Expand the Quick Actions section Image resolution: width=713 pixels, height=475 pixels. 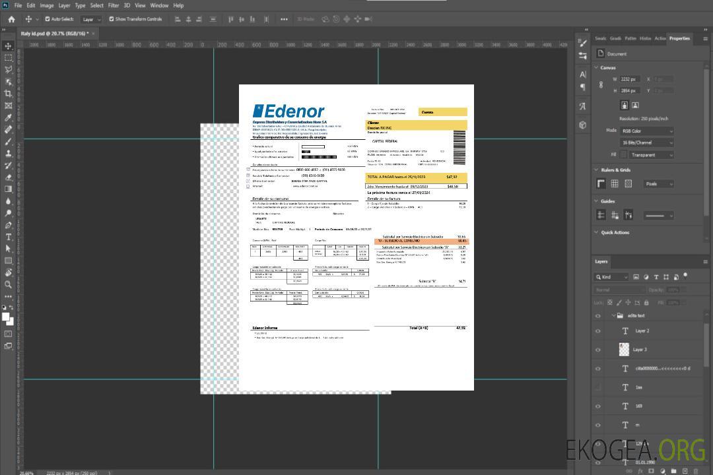(x=596, y=232)
